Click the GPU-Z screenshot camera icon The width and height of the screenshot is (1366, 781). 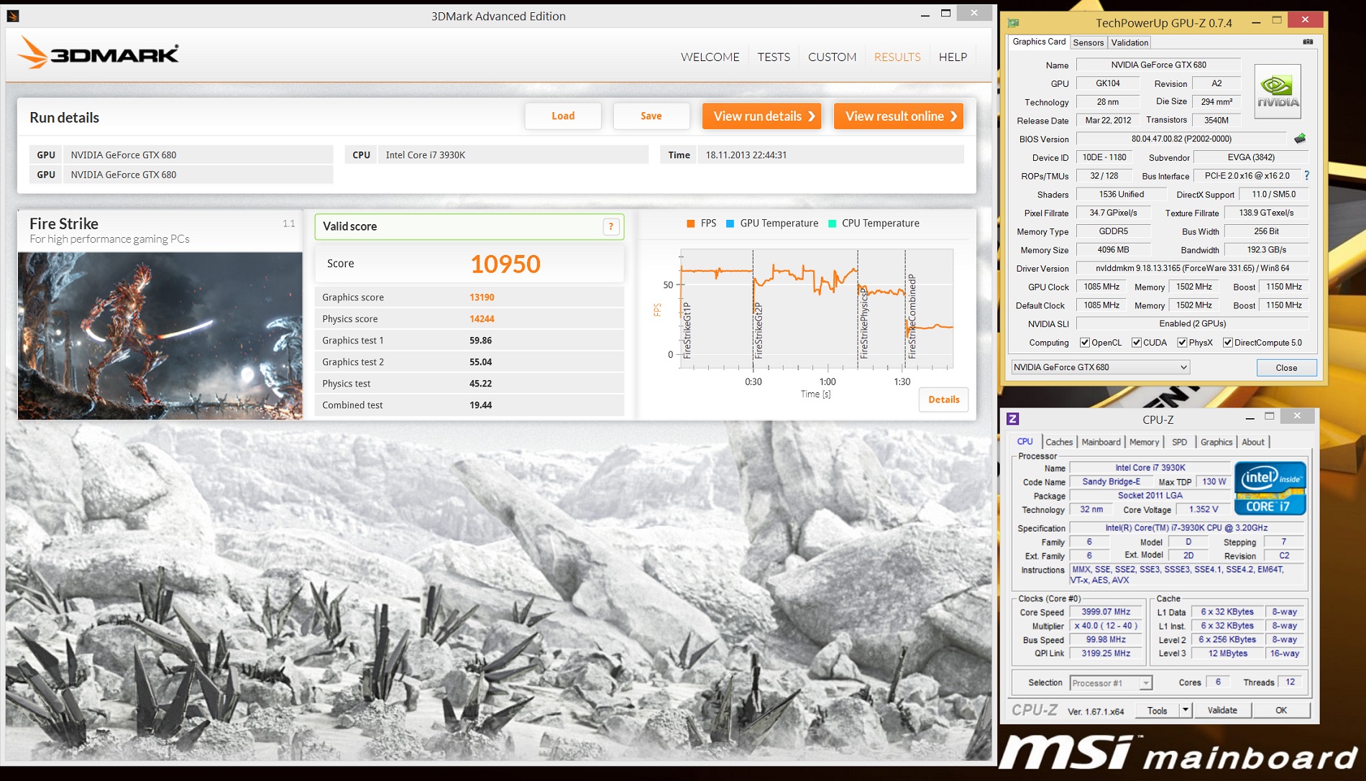click(x=1308, y=42)
